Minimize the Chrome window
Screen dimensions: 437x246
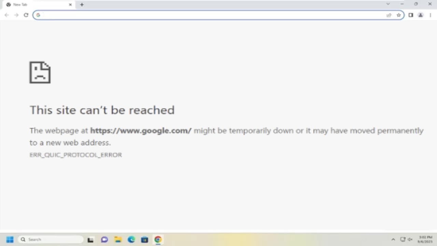[x=402, y=4]
